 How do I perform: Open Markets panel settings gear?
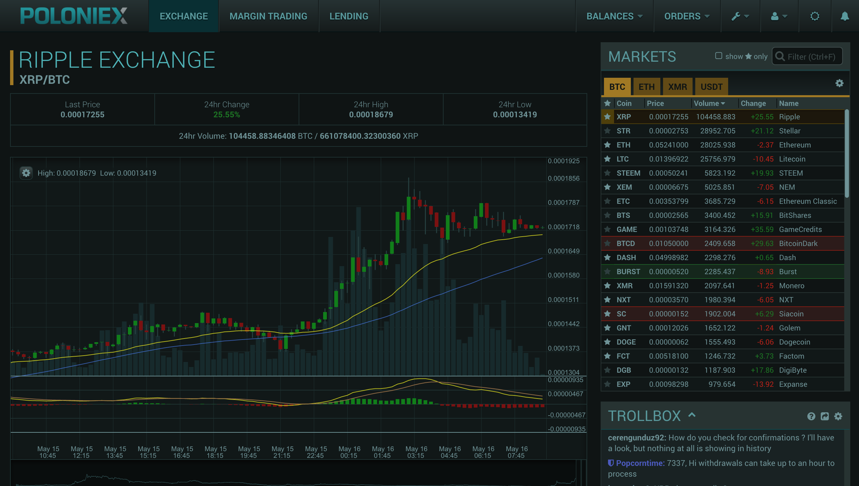839,83
